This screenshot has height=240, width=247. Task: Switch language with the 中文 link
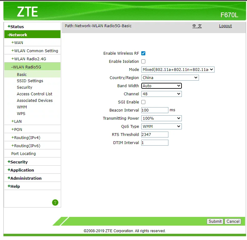[197, 26]
